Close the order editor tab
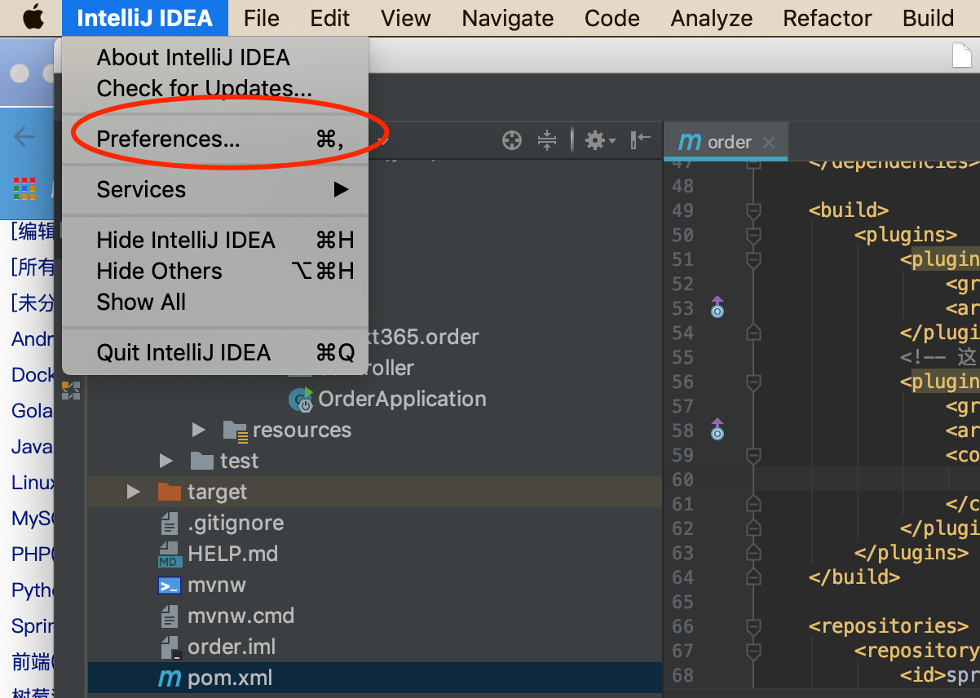Screen dimensions: 980x698 tap(768, 143)
